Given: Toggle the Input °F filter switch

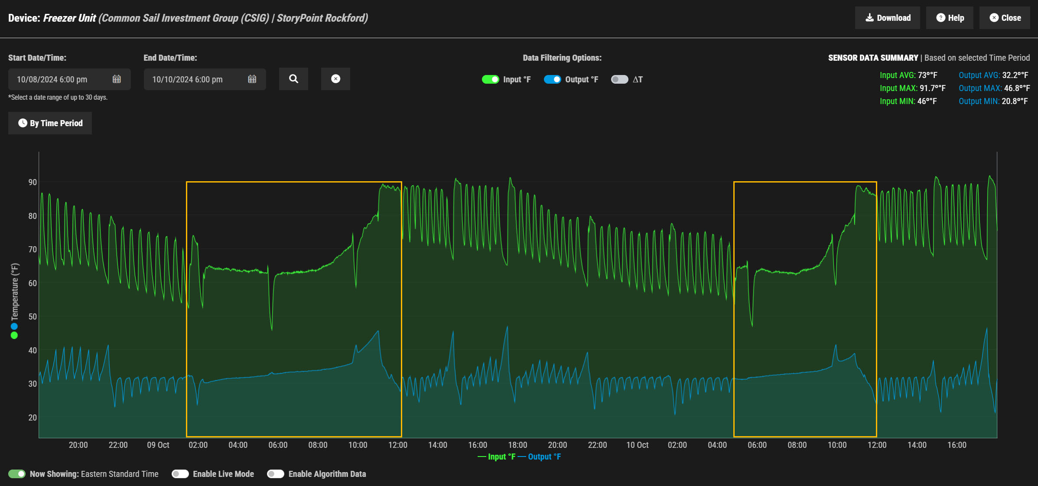Looking at the screenshot, I should pyautogui.click(x=491, y=79).
